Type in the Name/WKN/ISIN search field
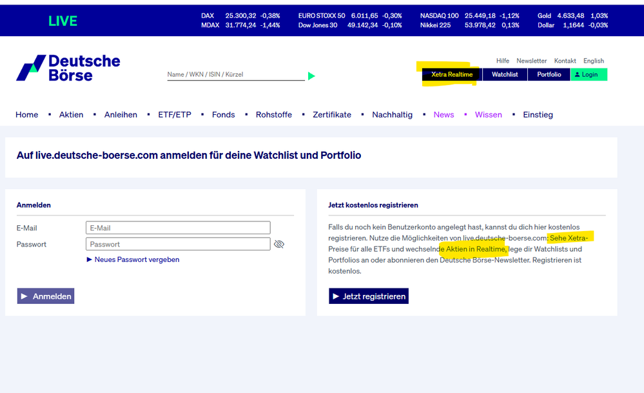644x393 pixels. pyautogui.click(x=235, y=75)
